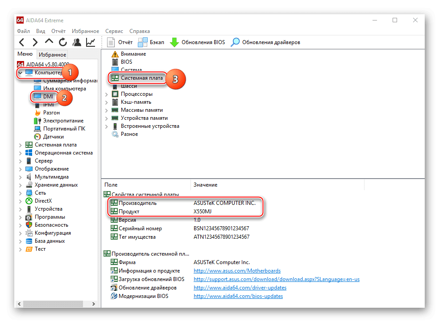Viewport: 439px width, 322px height.
Task: Select the Серийный номер row
Action: [x=180, y=228]
